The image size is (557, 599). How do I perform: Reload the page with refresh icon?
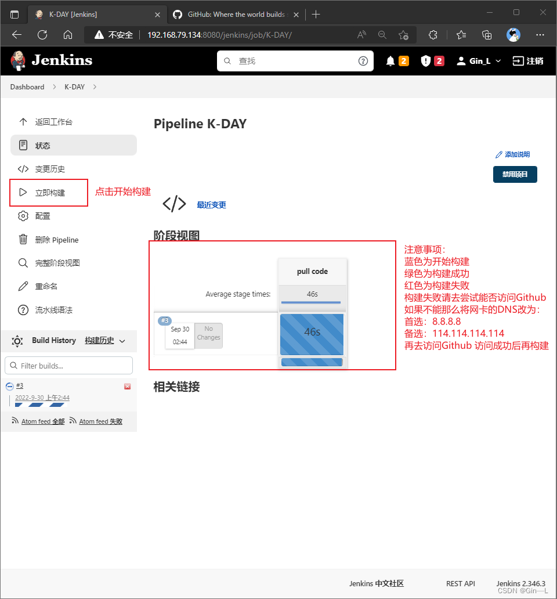[42, 35]
